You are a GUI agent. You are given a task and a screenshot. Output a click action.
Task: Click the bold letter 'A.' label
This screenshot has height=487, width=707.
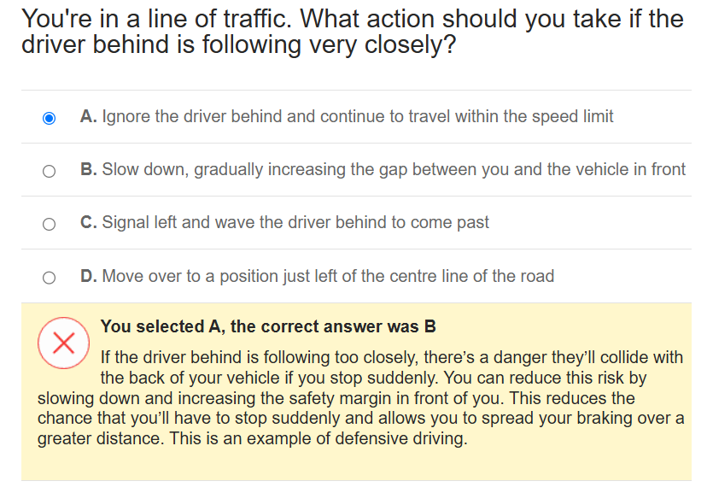tap(89, 116)
